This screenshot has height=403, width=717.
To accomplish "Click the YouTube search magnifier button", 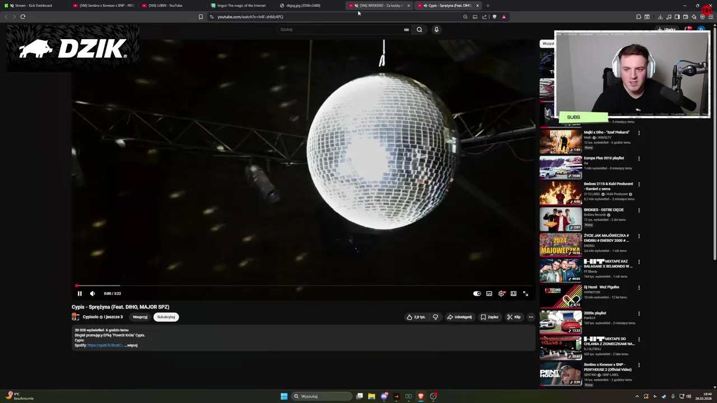I will click(419, 29).
